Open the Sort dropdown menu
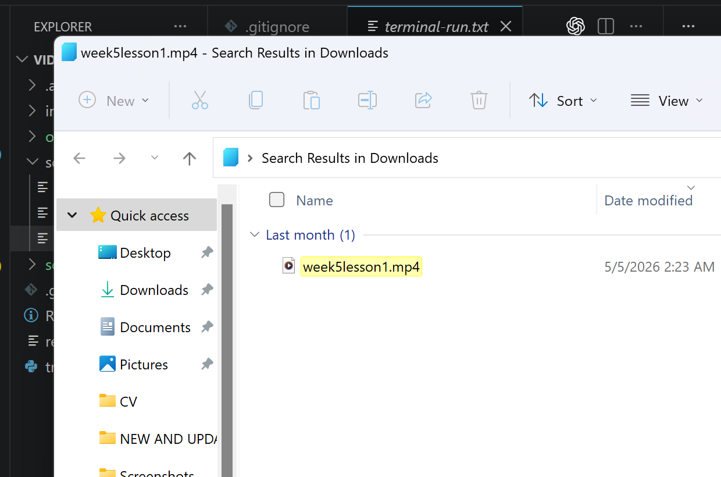The image size is (721, 477). 563,101
